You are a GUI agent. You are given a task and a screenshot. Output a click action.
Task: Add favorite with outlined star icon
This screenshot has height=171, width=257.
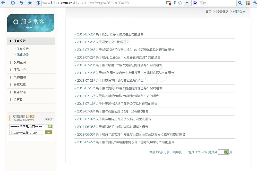pyautogui.click(x=180, y=3)
